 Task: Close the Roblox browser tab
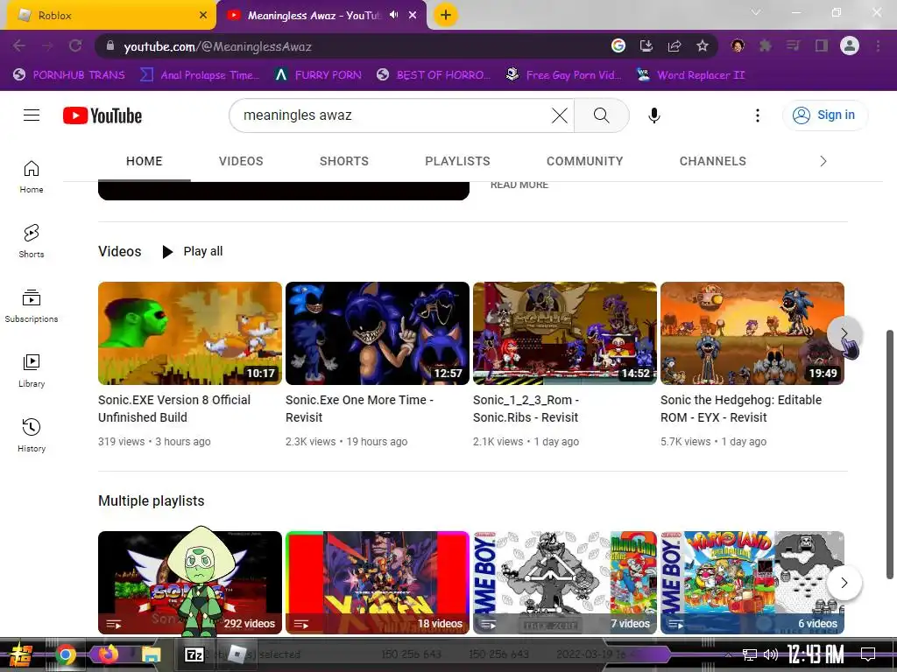tap(203, 16)
